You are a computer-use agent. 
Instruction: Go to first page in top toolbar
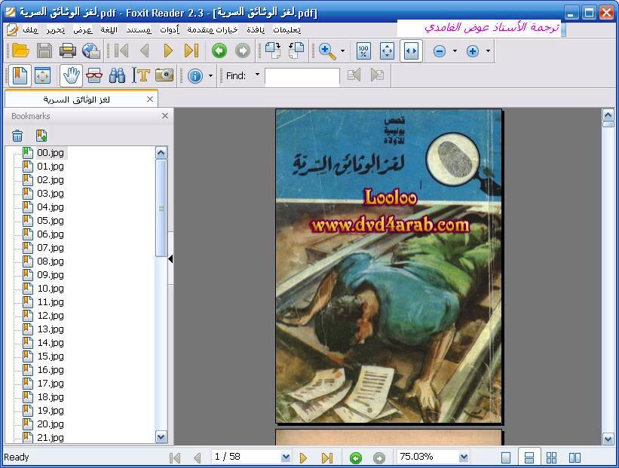click(x=121, y=51)
